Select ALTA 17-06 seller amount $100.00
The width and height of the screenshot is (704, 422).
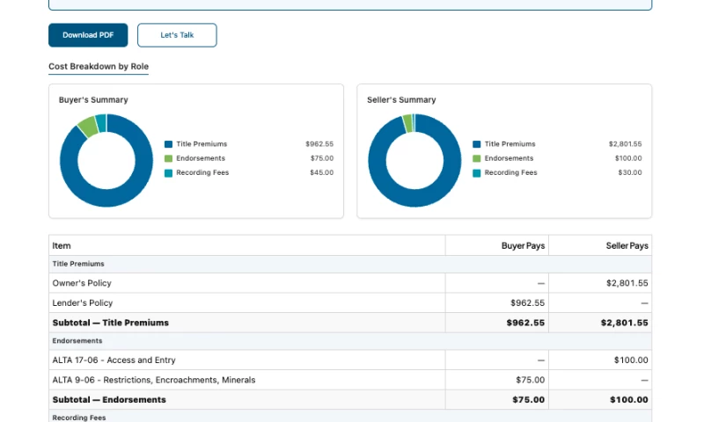pos(631,360)
